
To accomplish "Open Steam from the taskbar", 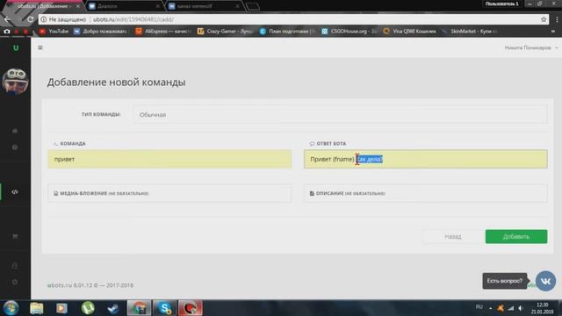I will coord(113,308).
